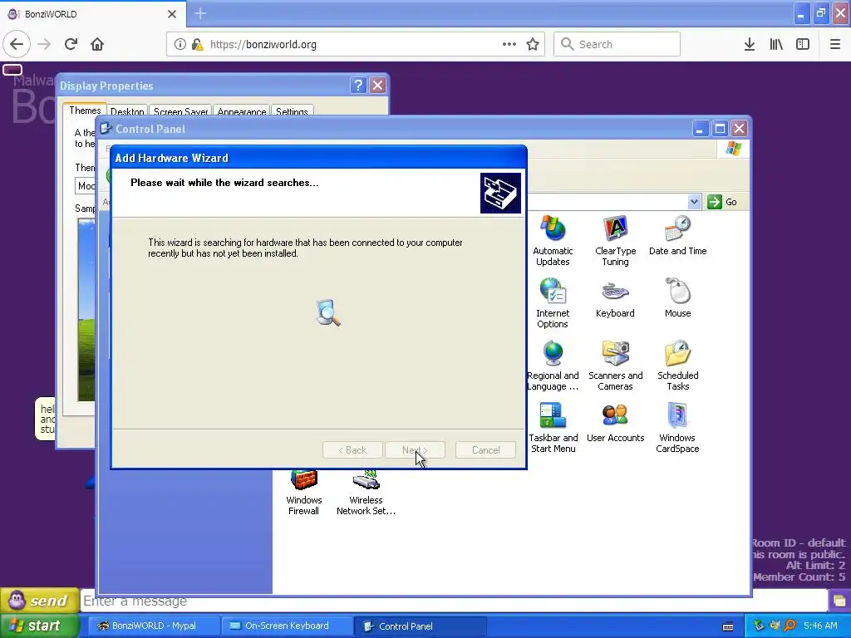The width and height of the screenshot is (851, 638).
Task: Click the Firefox back arrow
Action: pyautogui.click(x=17, y=44)
